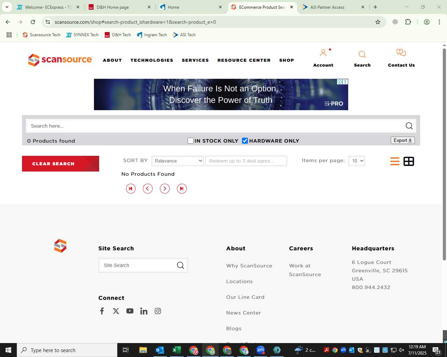Image resolution: width=447 pixels, height=357 pixels.
Task: Open the Account icon menu
Action: click(323, 53)
